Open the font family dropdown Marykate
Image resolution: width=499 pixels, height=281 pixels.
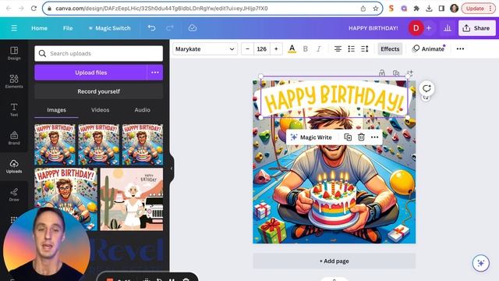pos(205,48)
